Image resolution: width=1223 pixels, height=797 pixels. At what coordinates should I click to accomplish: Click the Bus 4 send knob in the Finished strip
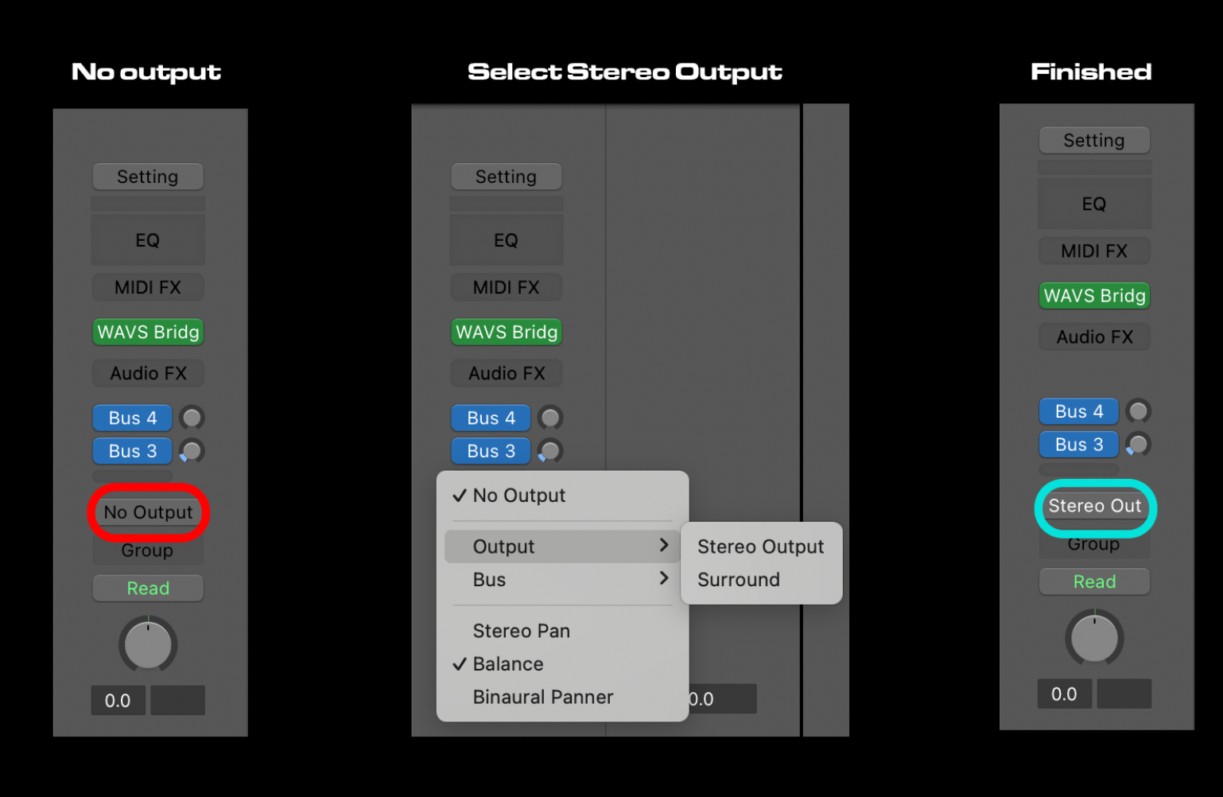(x=1138, y=411)
